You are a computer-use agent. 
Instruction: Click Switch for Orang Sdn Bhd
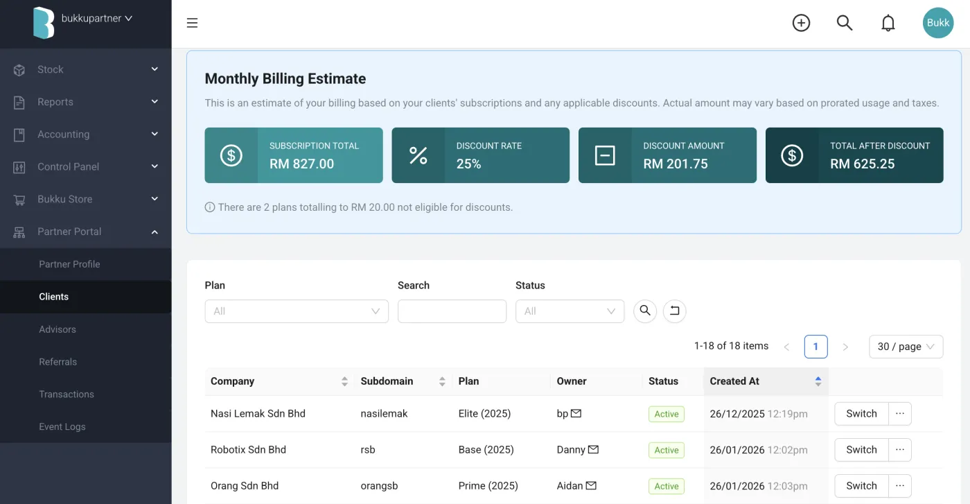(861, 485)
